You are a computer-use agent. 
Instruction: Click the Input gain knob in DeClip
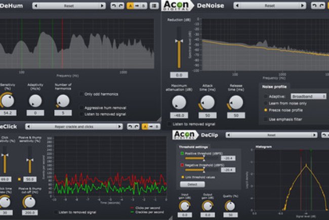coord(185,206)
